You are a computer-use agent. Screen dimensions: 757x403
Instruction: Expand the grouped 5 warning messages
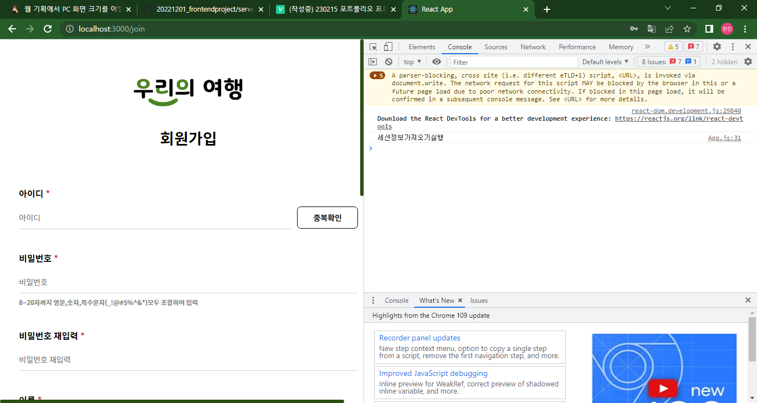[x=377, y=75]
